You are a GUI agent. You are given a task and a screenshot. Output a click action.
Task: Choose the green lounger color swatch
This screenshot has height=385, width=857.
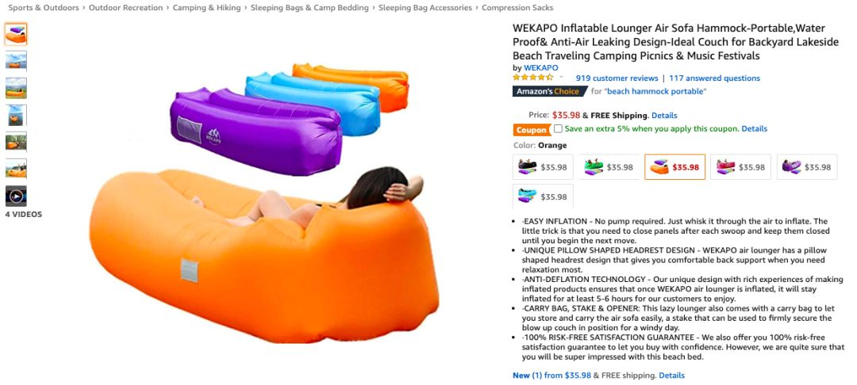[x=609, y=167]
